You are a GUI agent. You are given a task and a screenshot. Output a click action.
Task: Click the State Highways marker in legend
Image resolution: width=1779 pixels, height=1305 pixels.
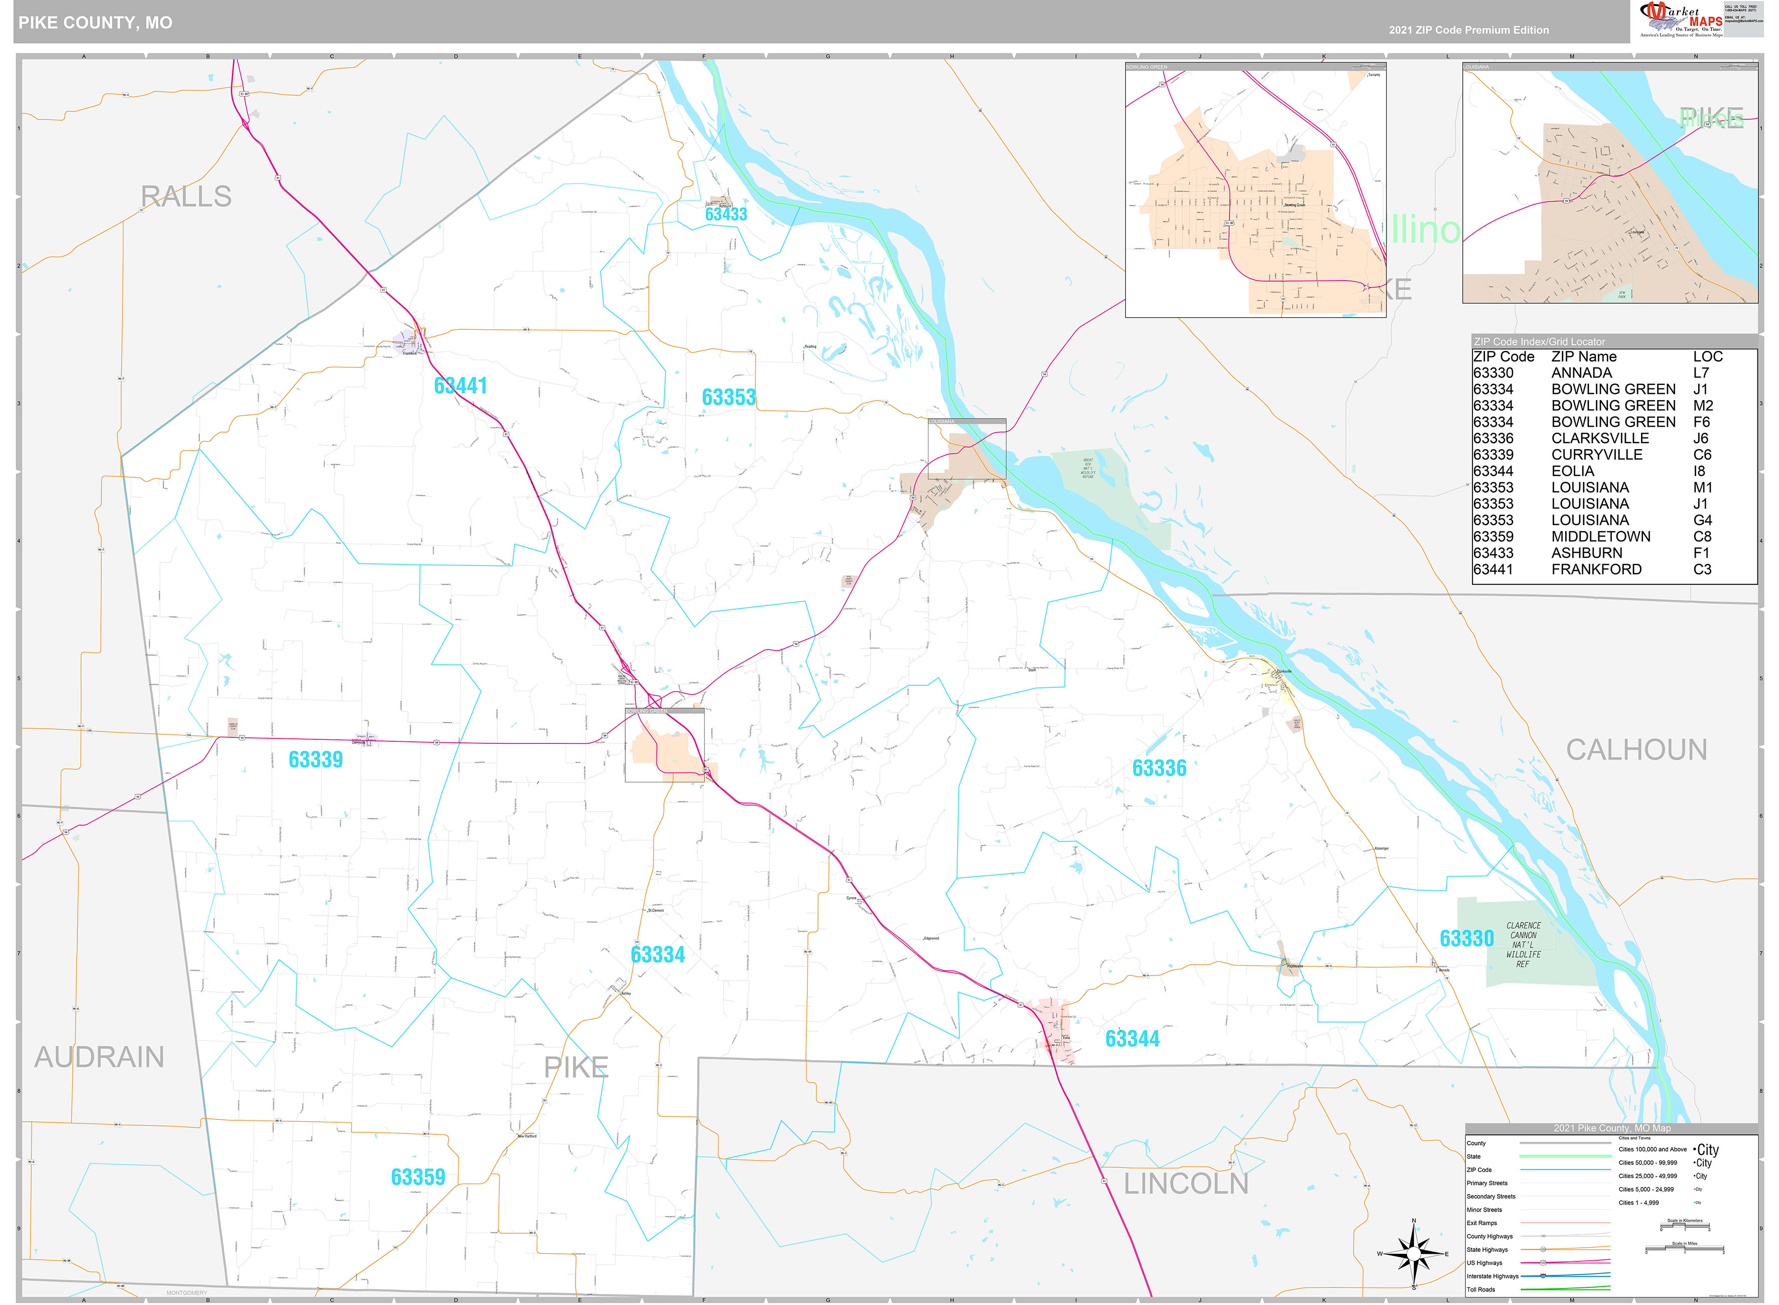(1544, 1249)
